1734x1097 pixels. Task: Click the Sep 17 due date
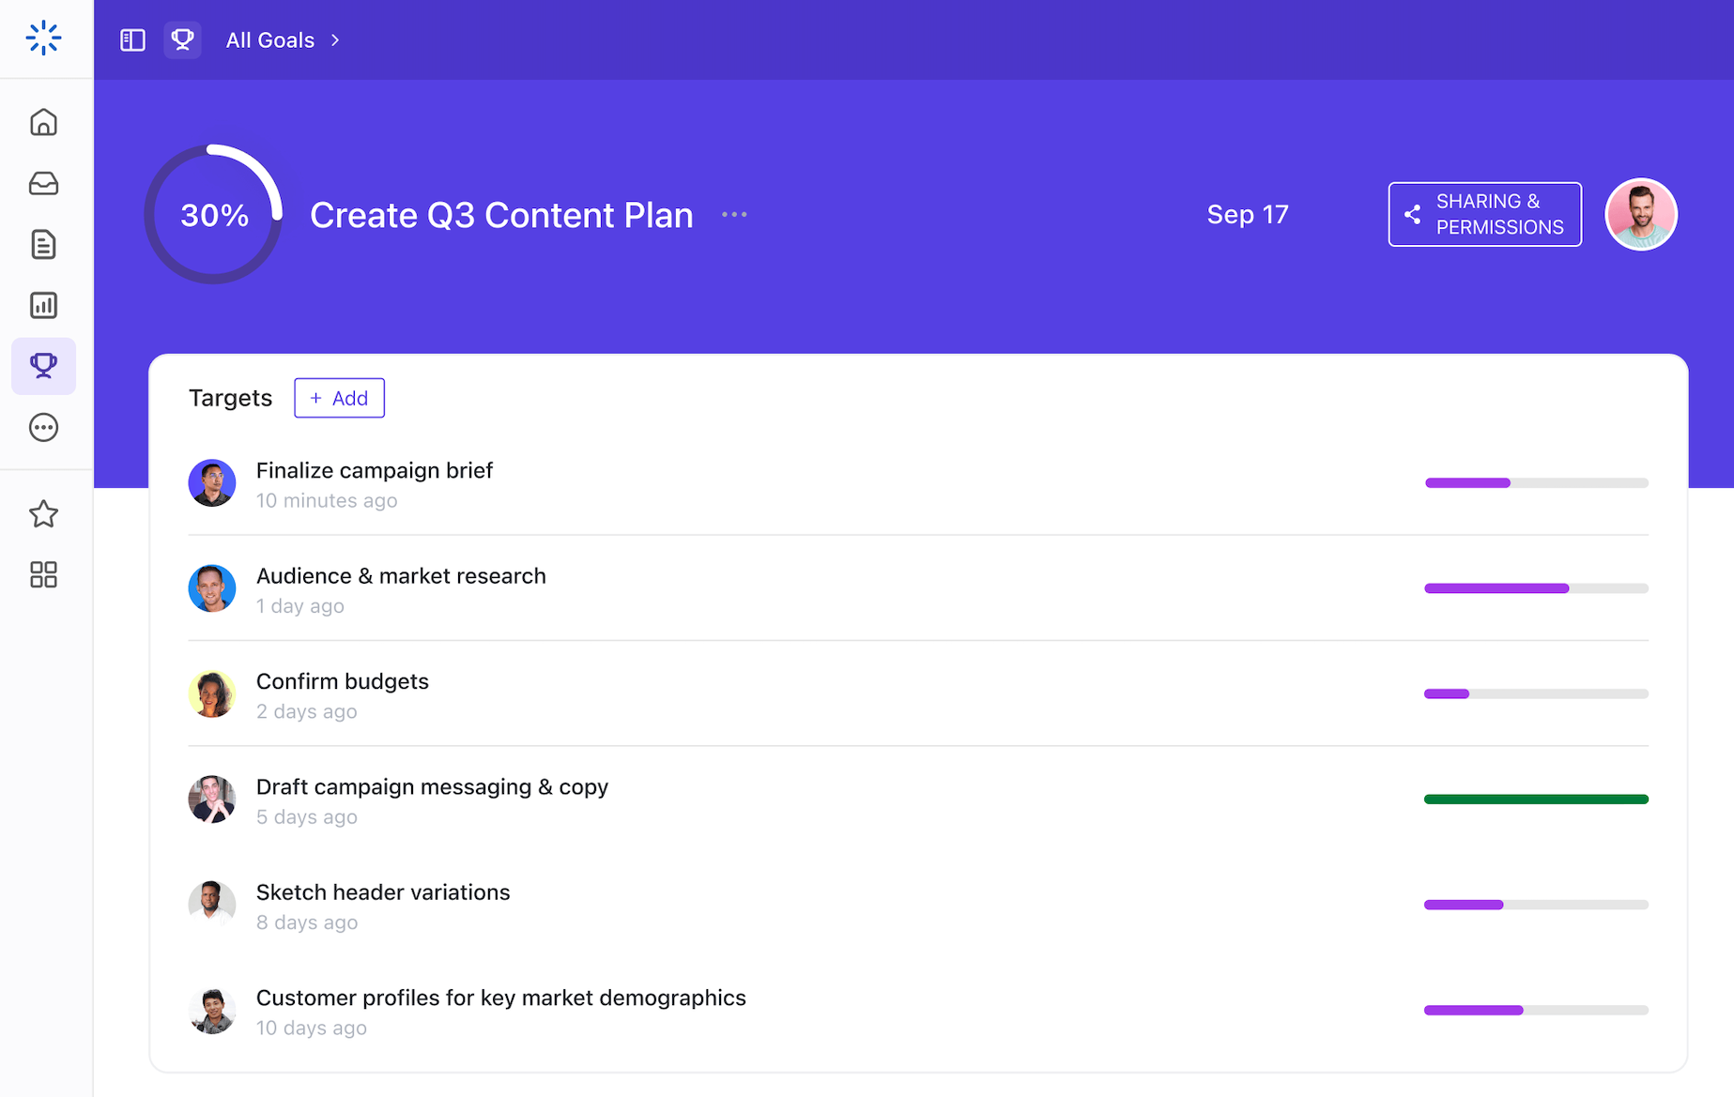[1247, 215]
